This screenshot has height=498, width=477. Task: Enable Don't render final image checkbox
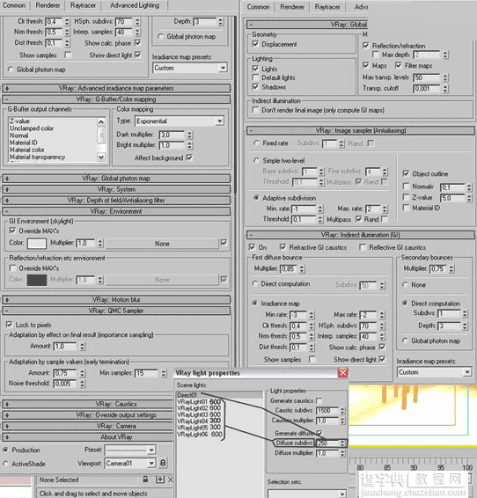click(x=255, y=110)
